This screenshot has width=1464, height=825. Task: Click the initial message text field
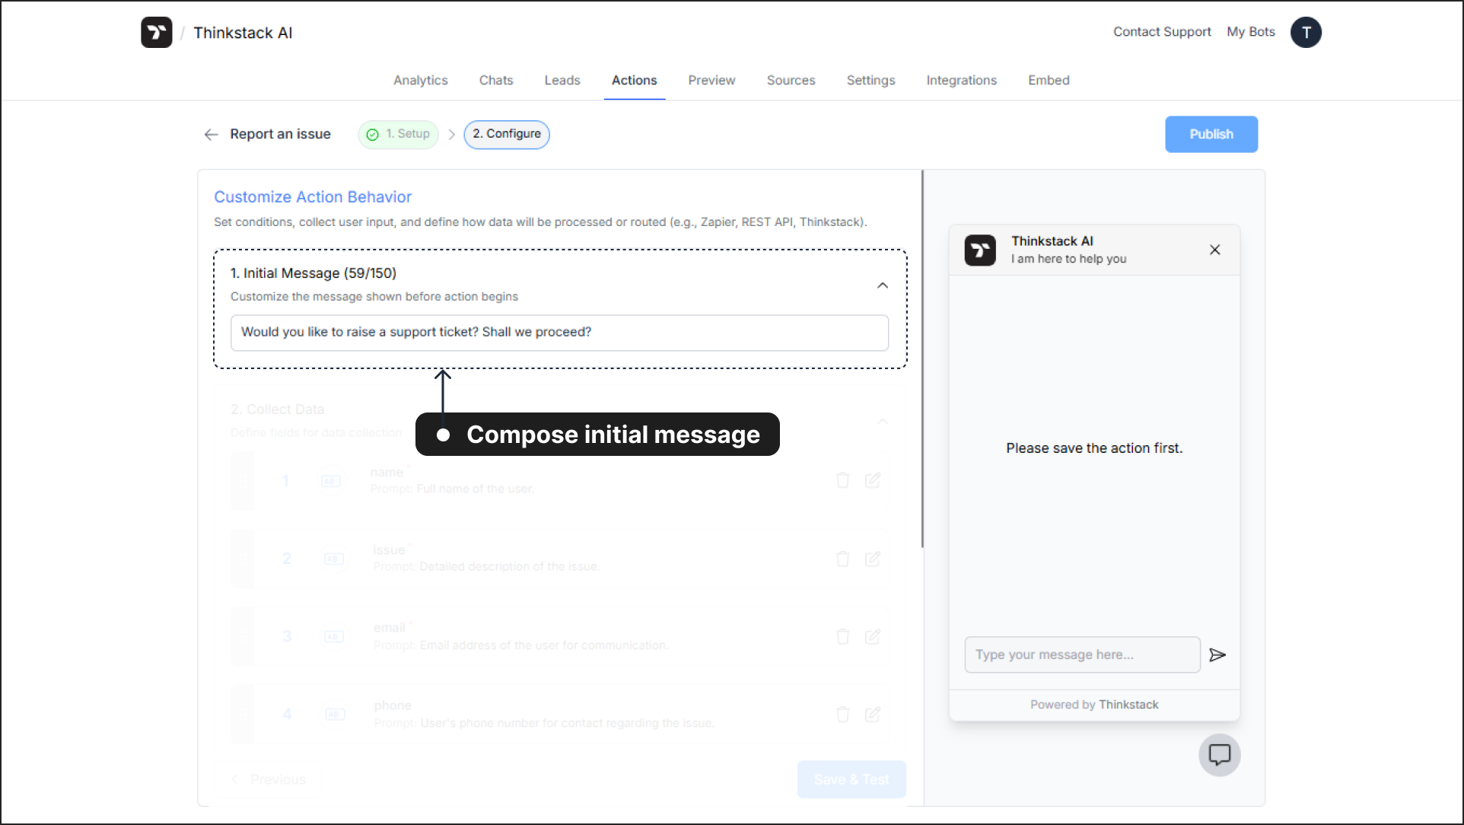(x=559, y=333)
